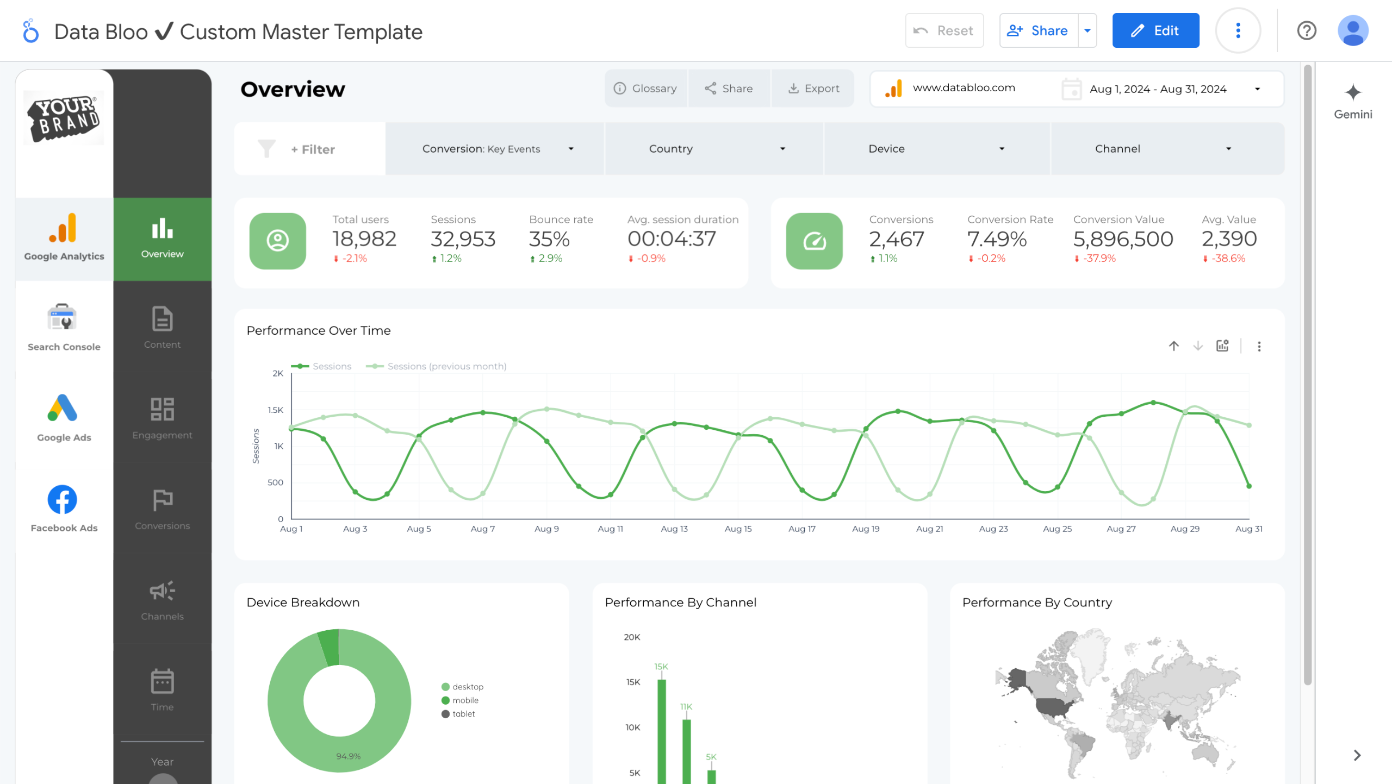The image size is (1392, 784).
Task: Click the Glossary button
Action: coord(645,89)
